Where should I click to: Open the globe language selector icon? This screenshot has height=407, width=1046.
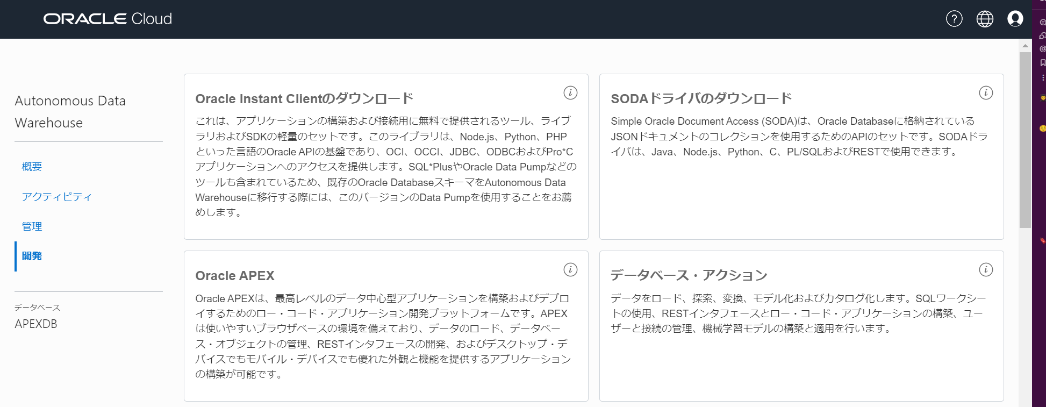tap(985, 19)
